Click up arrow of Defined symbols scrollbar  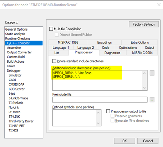pos(98,112)
